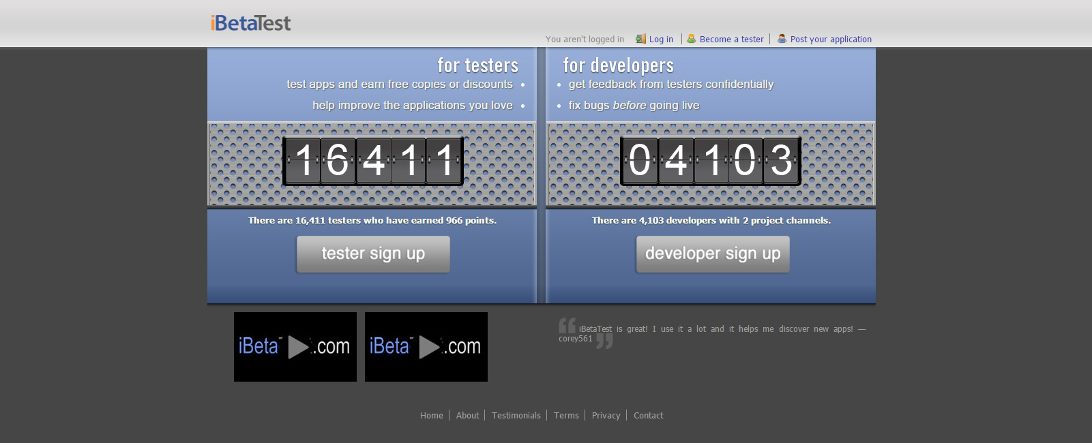Open the About footer link

(x=467, y=416)
